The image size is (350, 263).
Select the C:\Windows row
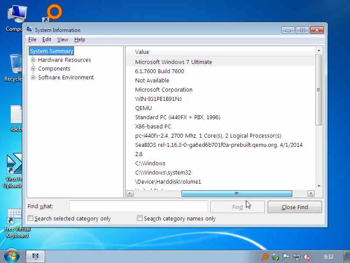coord(220,163)
